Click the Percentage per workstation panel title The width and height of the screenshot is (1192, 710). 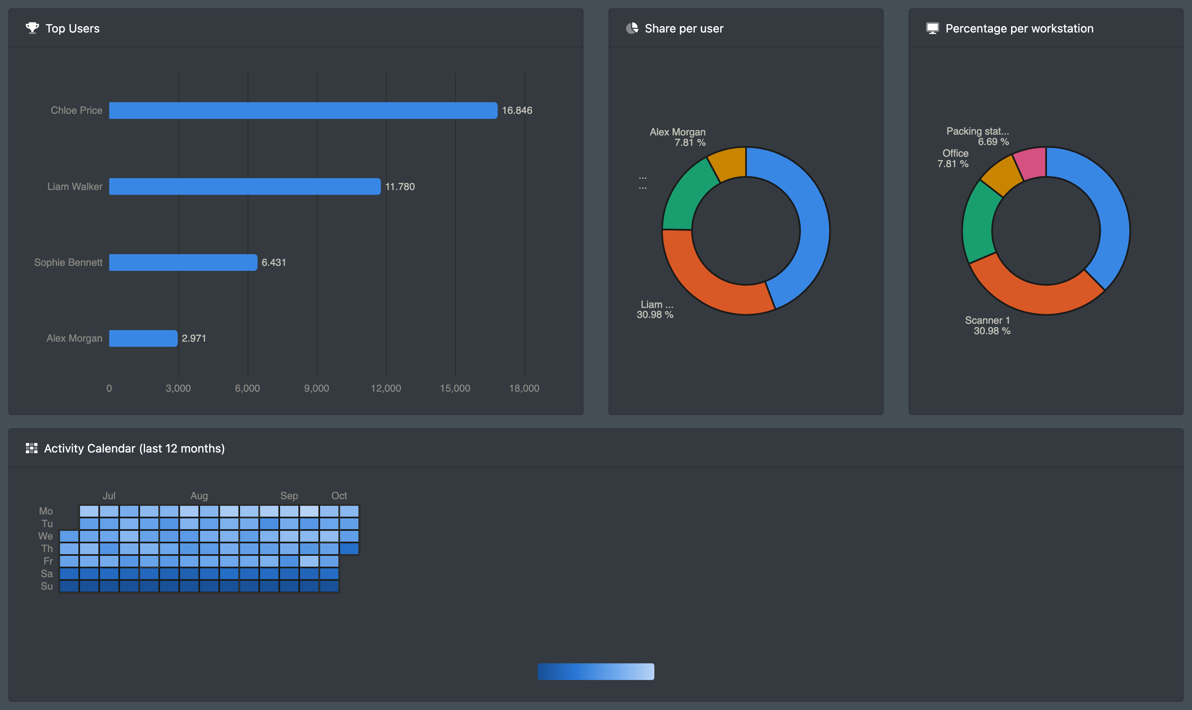click(x=1020, y=28)
